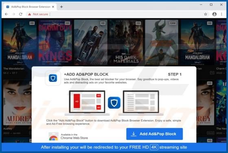This screenshot has height=153, width=228.
Task: Click the Add Ad&Pop Block button
Action: pos(154,134)
